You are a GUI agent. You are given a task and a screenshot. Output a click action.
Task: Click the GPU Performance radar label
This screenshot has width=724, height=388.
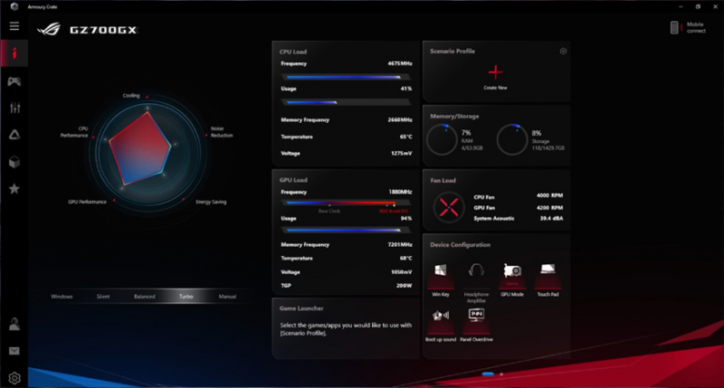click(x=87, y=202)
